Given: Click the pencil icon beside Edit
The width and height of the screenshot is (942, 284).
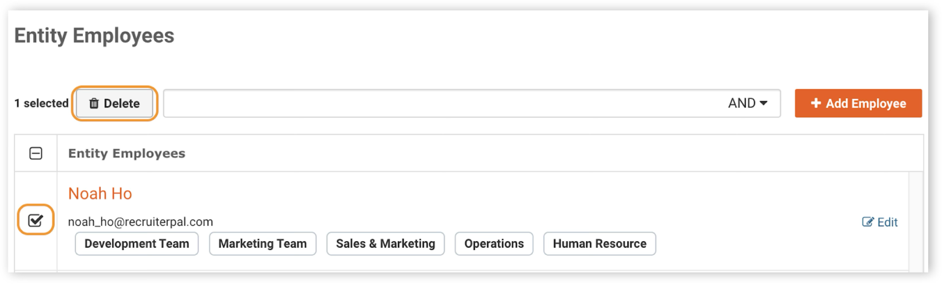Looking at the screenshot, I should (867, 222).
